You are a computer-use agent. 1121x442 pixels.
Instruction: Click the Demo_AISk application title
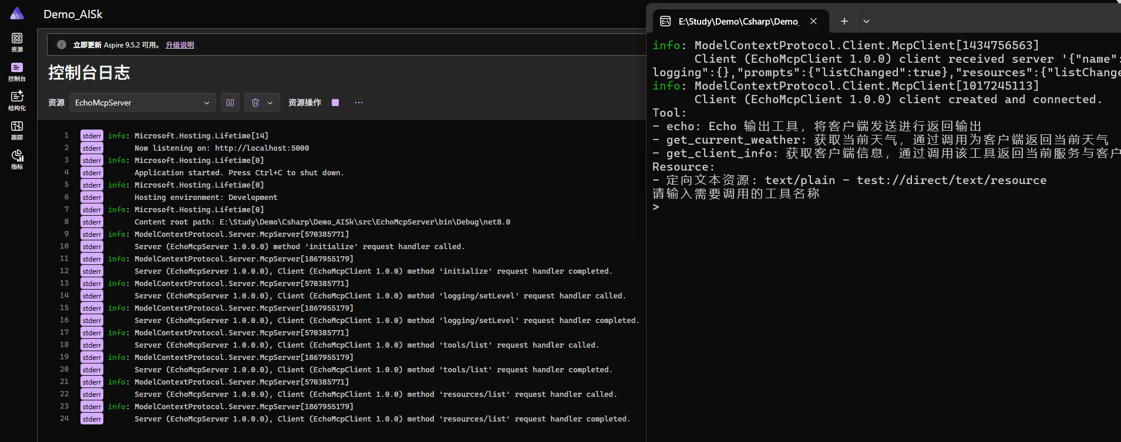73,14
